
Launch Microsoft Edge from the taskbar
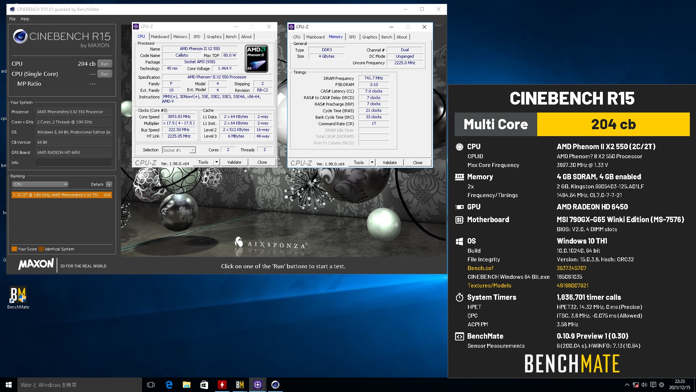click(x=169, y=385)
